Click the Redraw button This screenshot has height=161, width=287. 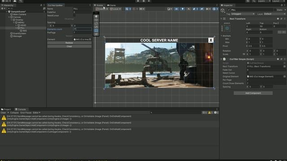pos(69,43)
